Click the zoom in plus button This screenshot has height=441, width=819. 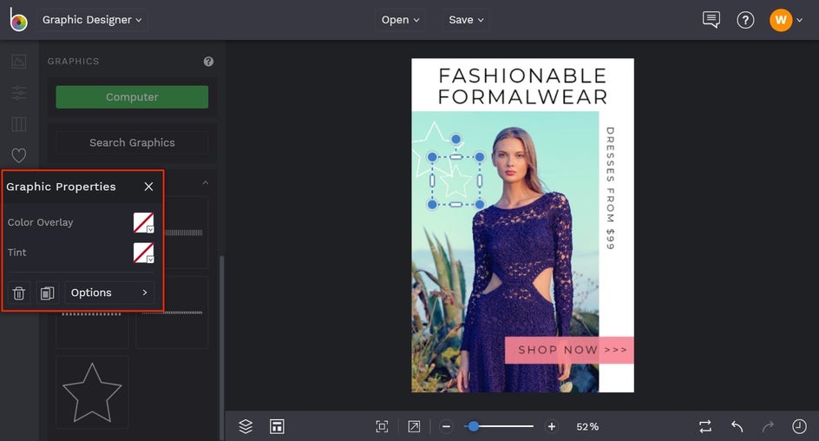click(x=552, y=426)
